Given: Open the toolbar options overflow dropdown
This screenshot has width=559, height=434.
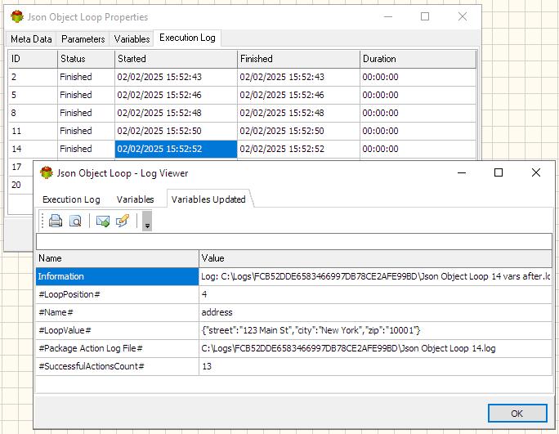Looking at the screenshot, I should point(147,221).
